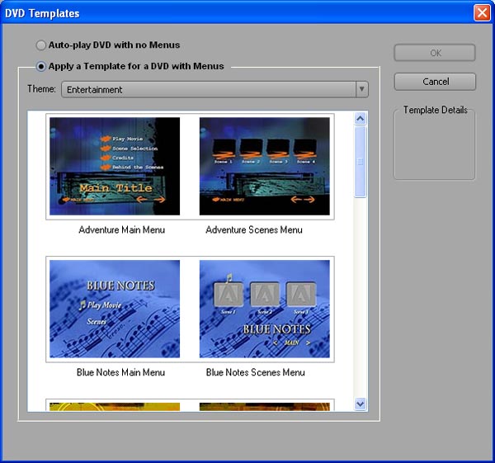Choose the Blue Notes Main Menu thumbnail
495x463 pixels.
[115, 309]
